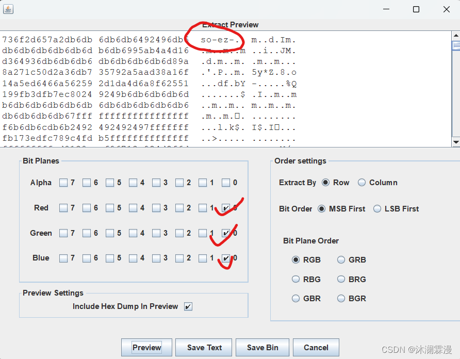
Task: Enable Red bit plane 3
Action: [x=156, y=208]
